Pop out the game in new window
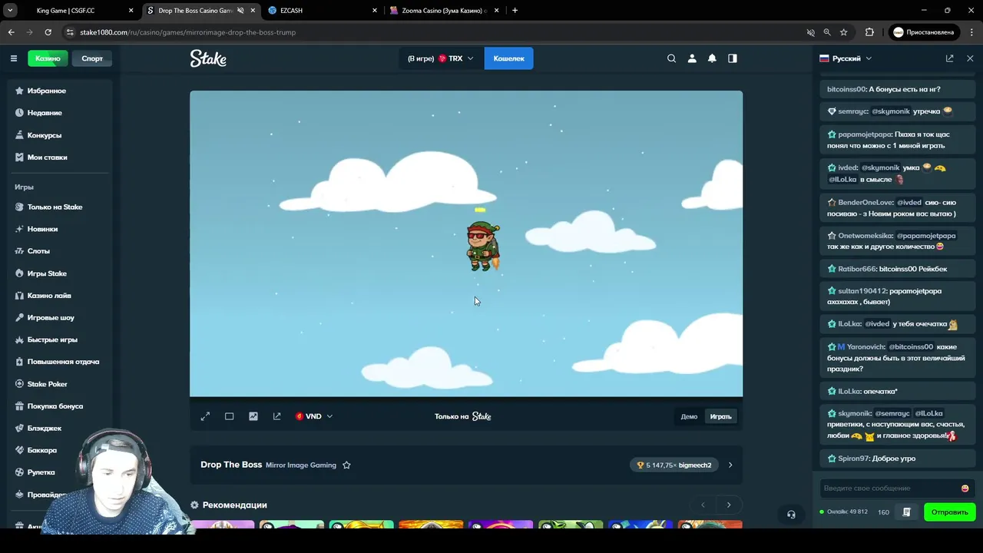 pyautogui.click(x=277, y=416)
